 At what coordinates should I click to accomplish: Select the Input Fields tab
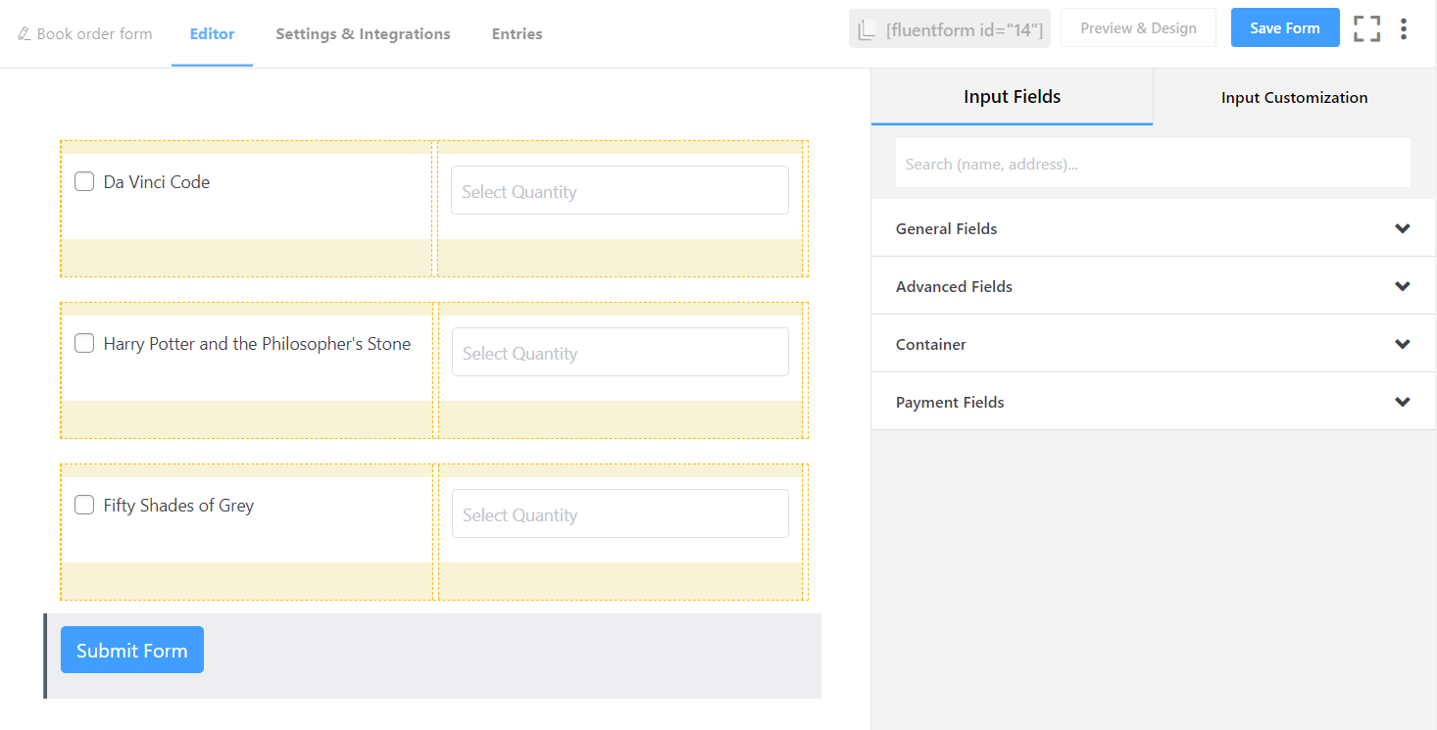[1012, 97]
